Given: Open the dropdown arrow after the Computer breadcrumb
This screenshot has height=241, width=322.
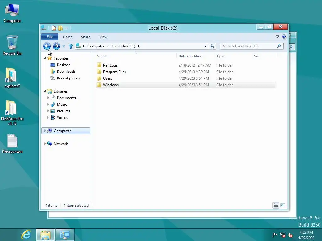Looking at the screenshot, I should 108,46.
